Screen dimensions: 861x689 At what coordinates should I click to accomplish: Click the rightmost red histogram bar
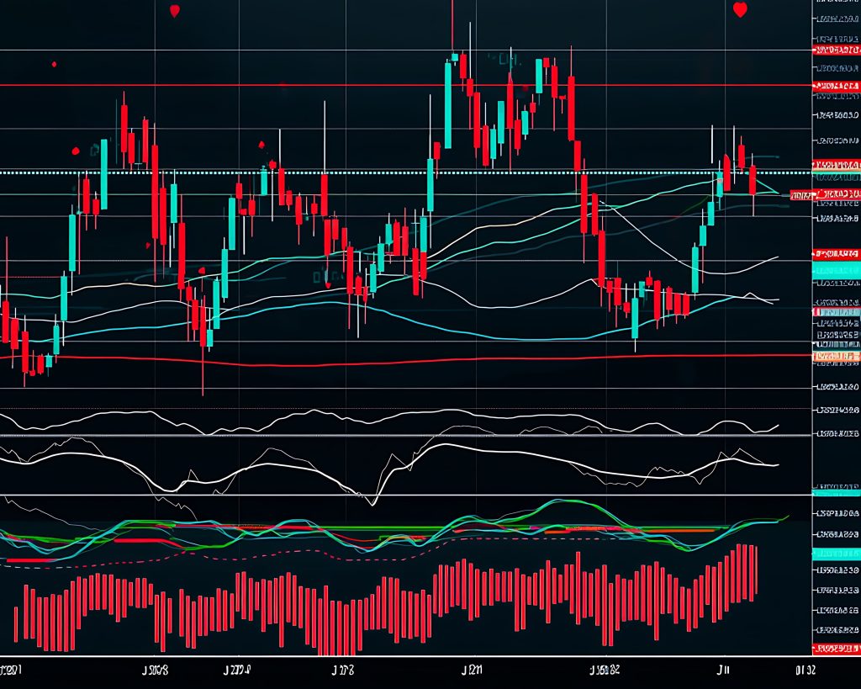pos(756,574)
